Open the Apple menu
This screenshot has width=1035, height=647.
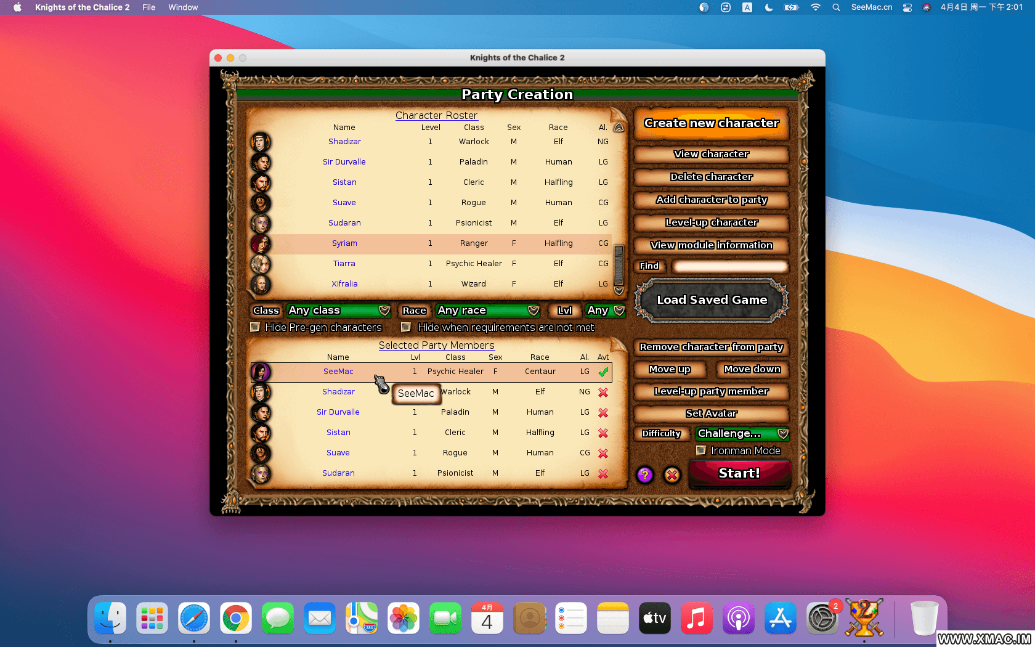[x=17, y=7]
